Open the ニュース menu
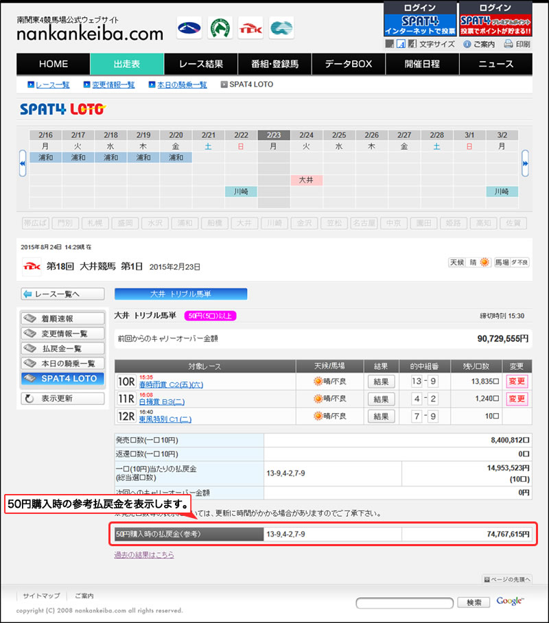The image size is (549, 623). [495, 64]
